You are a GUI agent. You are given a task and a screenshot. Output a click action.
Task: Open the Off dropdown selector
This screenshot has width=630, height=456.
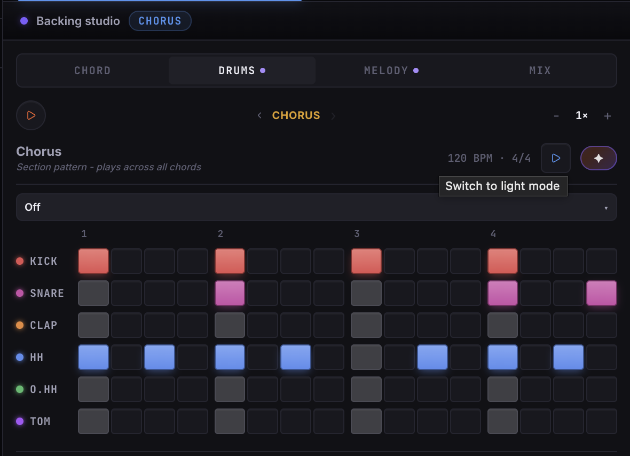[x=317, y=207]
